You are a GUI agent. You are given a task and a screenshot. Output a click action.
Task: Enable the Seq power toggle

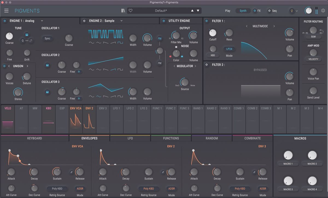(x=270, y=10)
